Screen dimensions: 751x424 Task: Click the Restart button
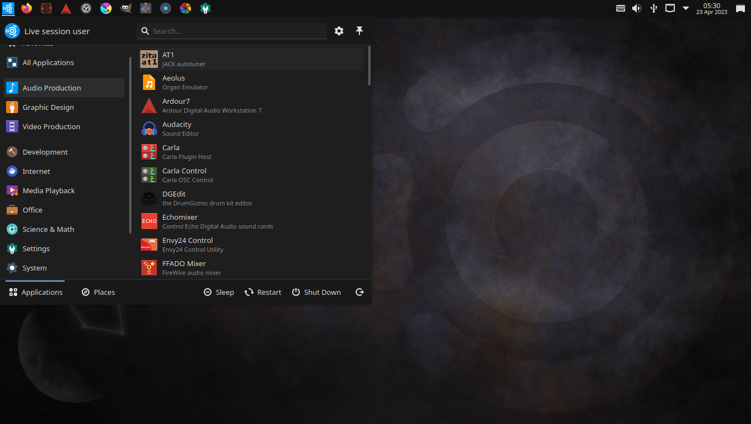pyautogui.click(x=263, y=292)
